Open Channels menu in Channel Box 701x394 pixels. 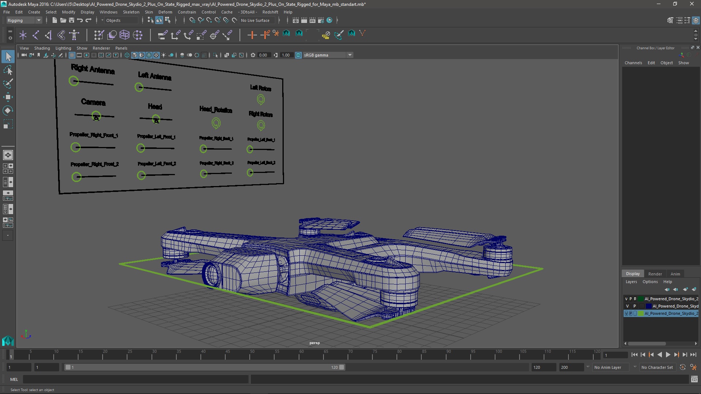click(x=633, y=63)
